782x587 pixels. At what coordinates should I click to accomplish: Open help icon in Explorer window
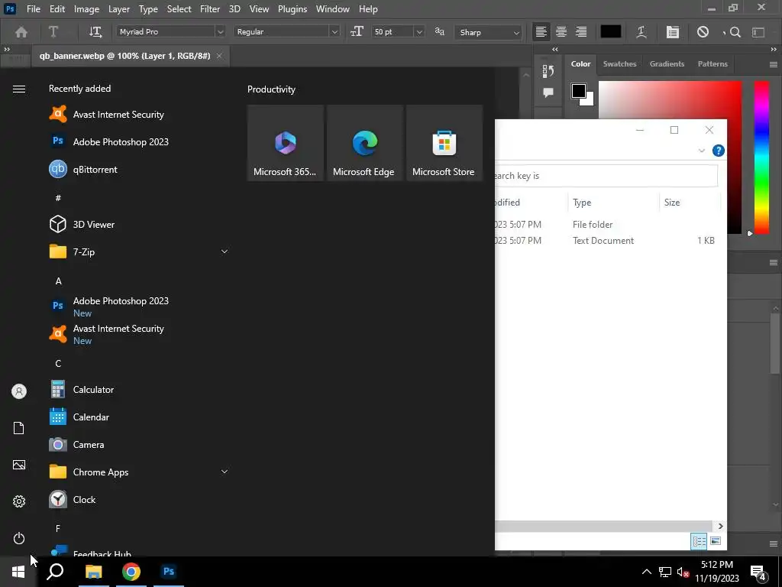pyautogui.click(x=718, y=151)
